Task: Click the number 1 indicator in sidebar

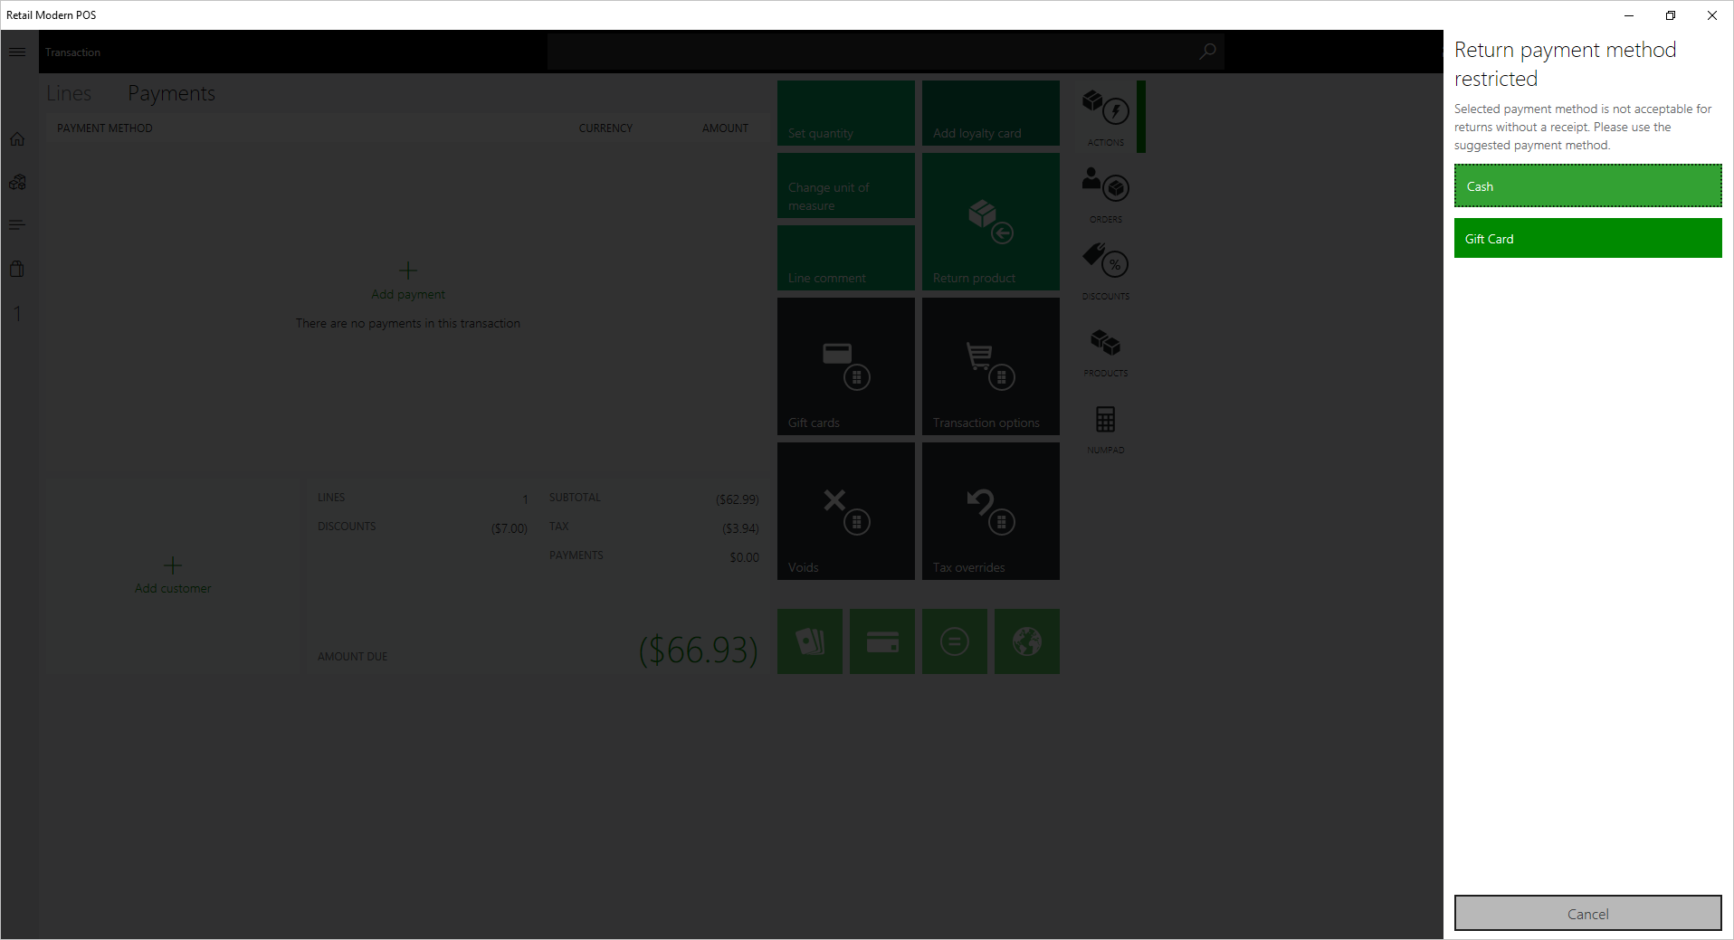Action: tap(17, 313)
